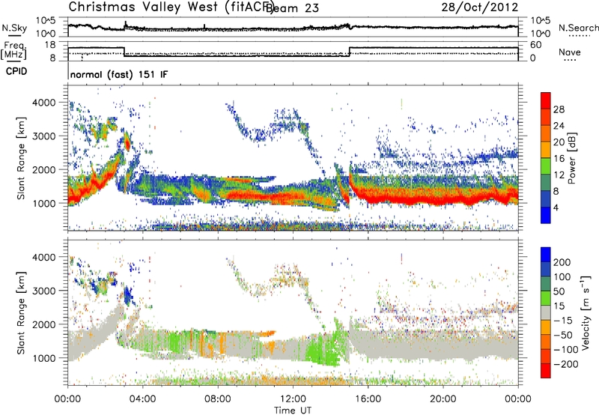Click the blue bottom segment of power colorbar
This screenshot has height=415, width=599.
pyautogui.click(x=546, y=215)
